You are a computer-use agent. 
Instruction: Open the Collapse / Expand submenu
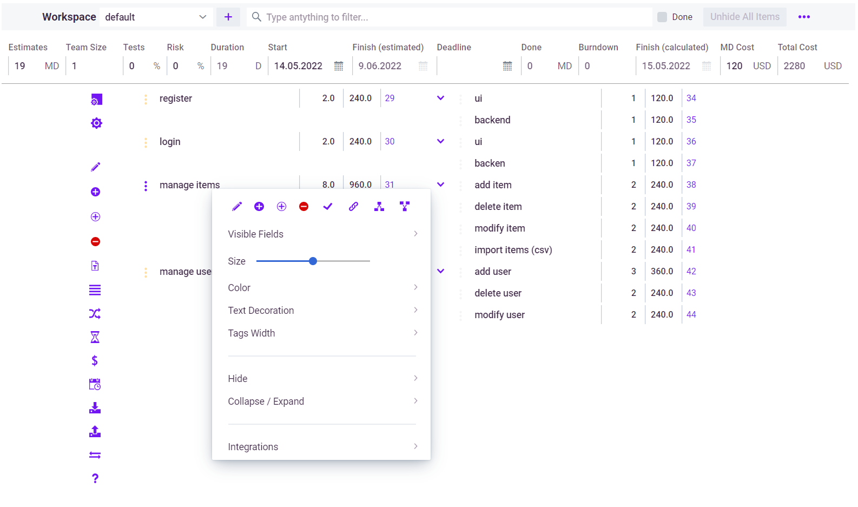[322, 401]
